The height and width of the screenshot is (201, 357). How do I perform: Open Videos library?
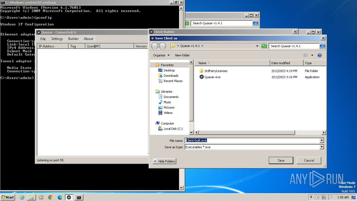click(168, 113)
